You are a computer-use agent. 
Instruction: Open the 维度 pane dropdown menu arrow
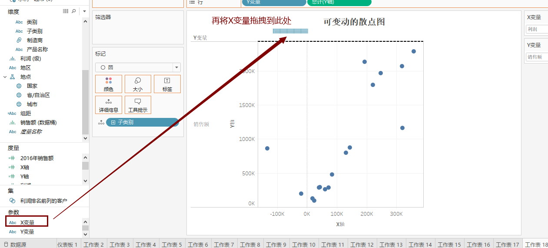pyautogui.click(x=85, y=11)
